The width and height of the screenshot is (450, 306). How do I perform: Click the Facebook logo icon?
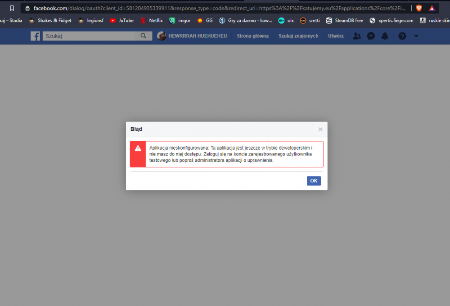point(35,36)
